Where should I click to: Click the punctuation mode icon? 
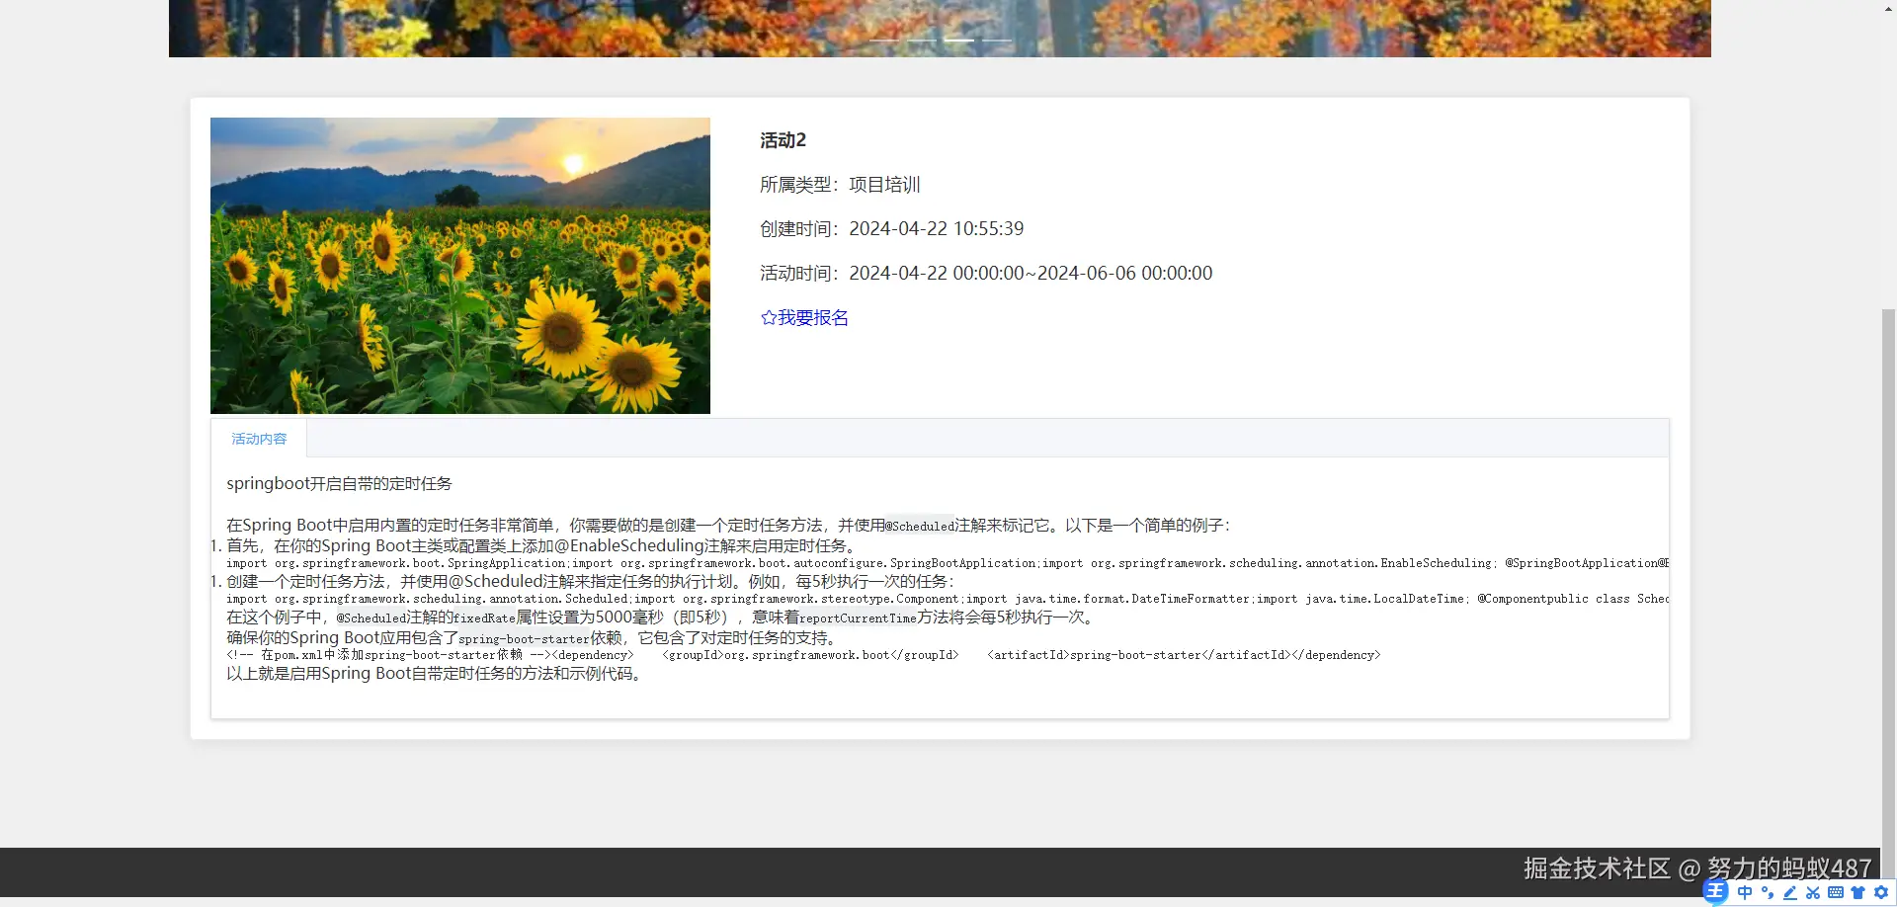(x=1766, y=893)
